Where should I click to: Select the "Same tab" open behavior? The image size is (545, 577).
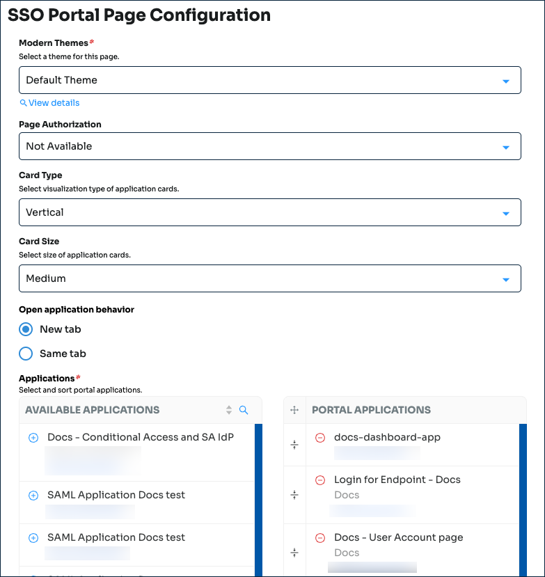(x=26, y=354)
